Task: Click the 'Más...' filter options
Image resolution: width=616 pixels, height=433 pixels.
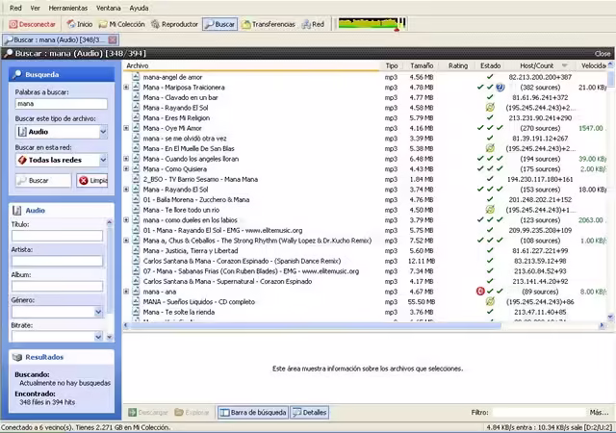Action: click(x=599, y=412)
